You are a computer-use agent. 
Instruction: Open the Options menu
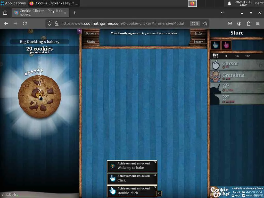point(91,33)
